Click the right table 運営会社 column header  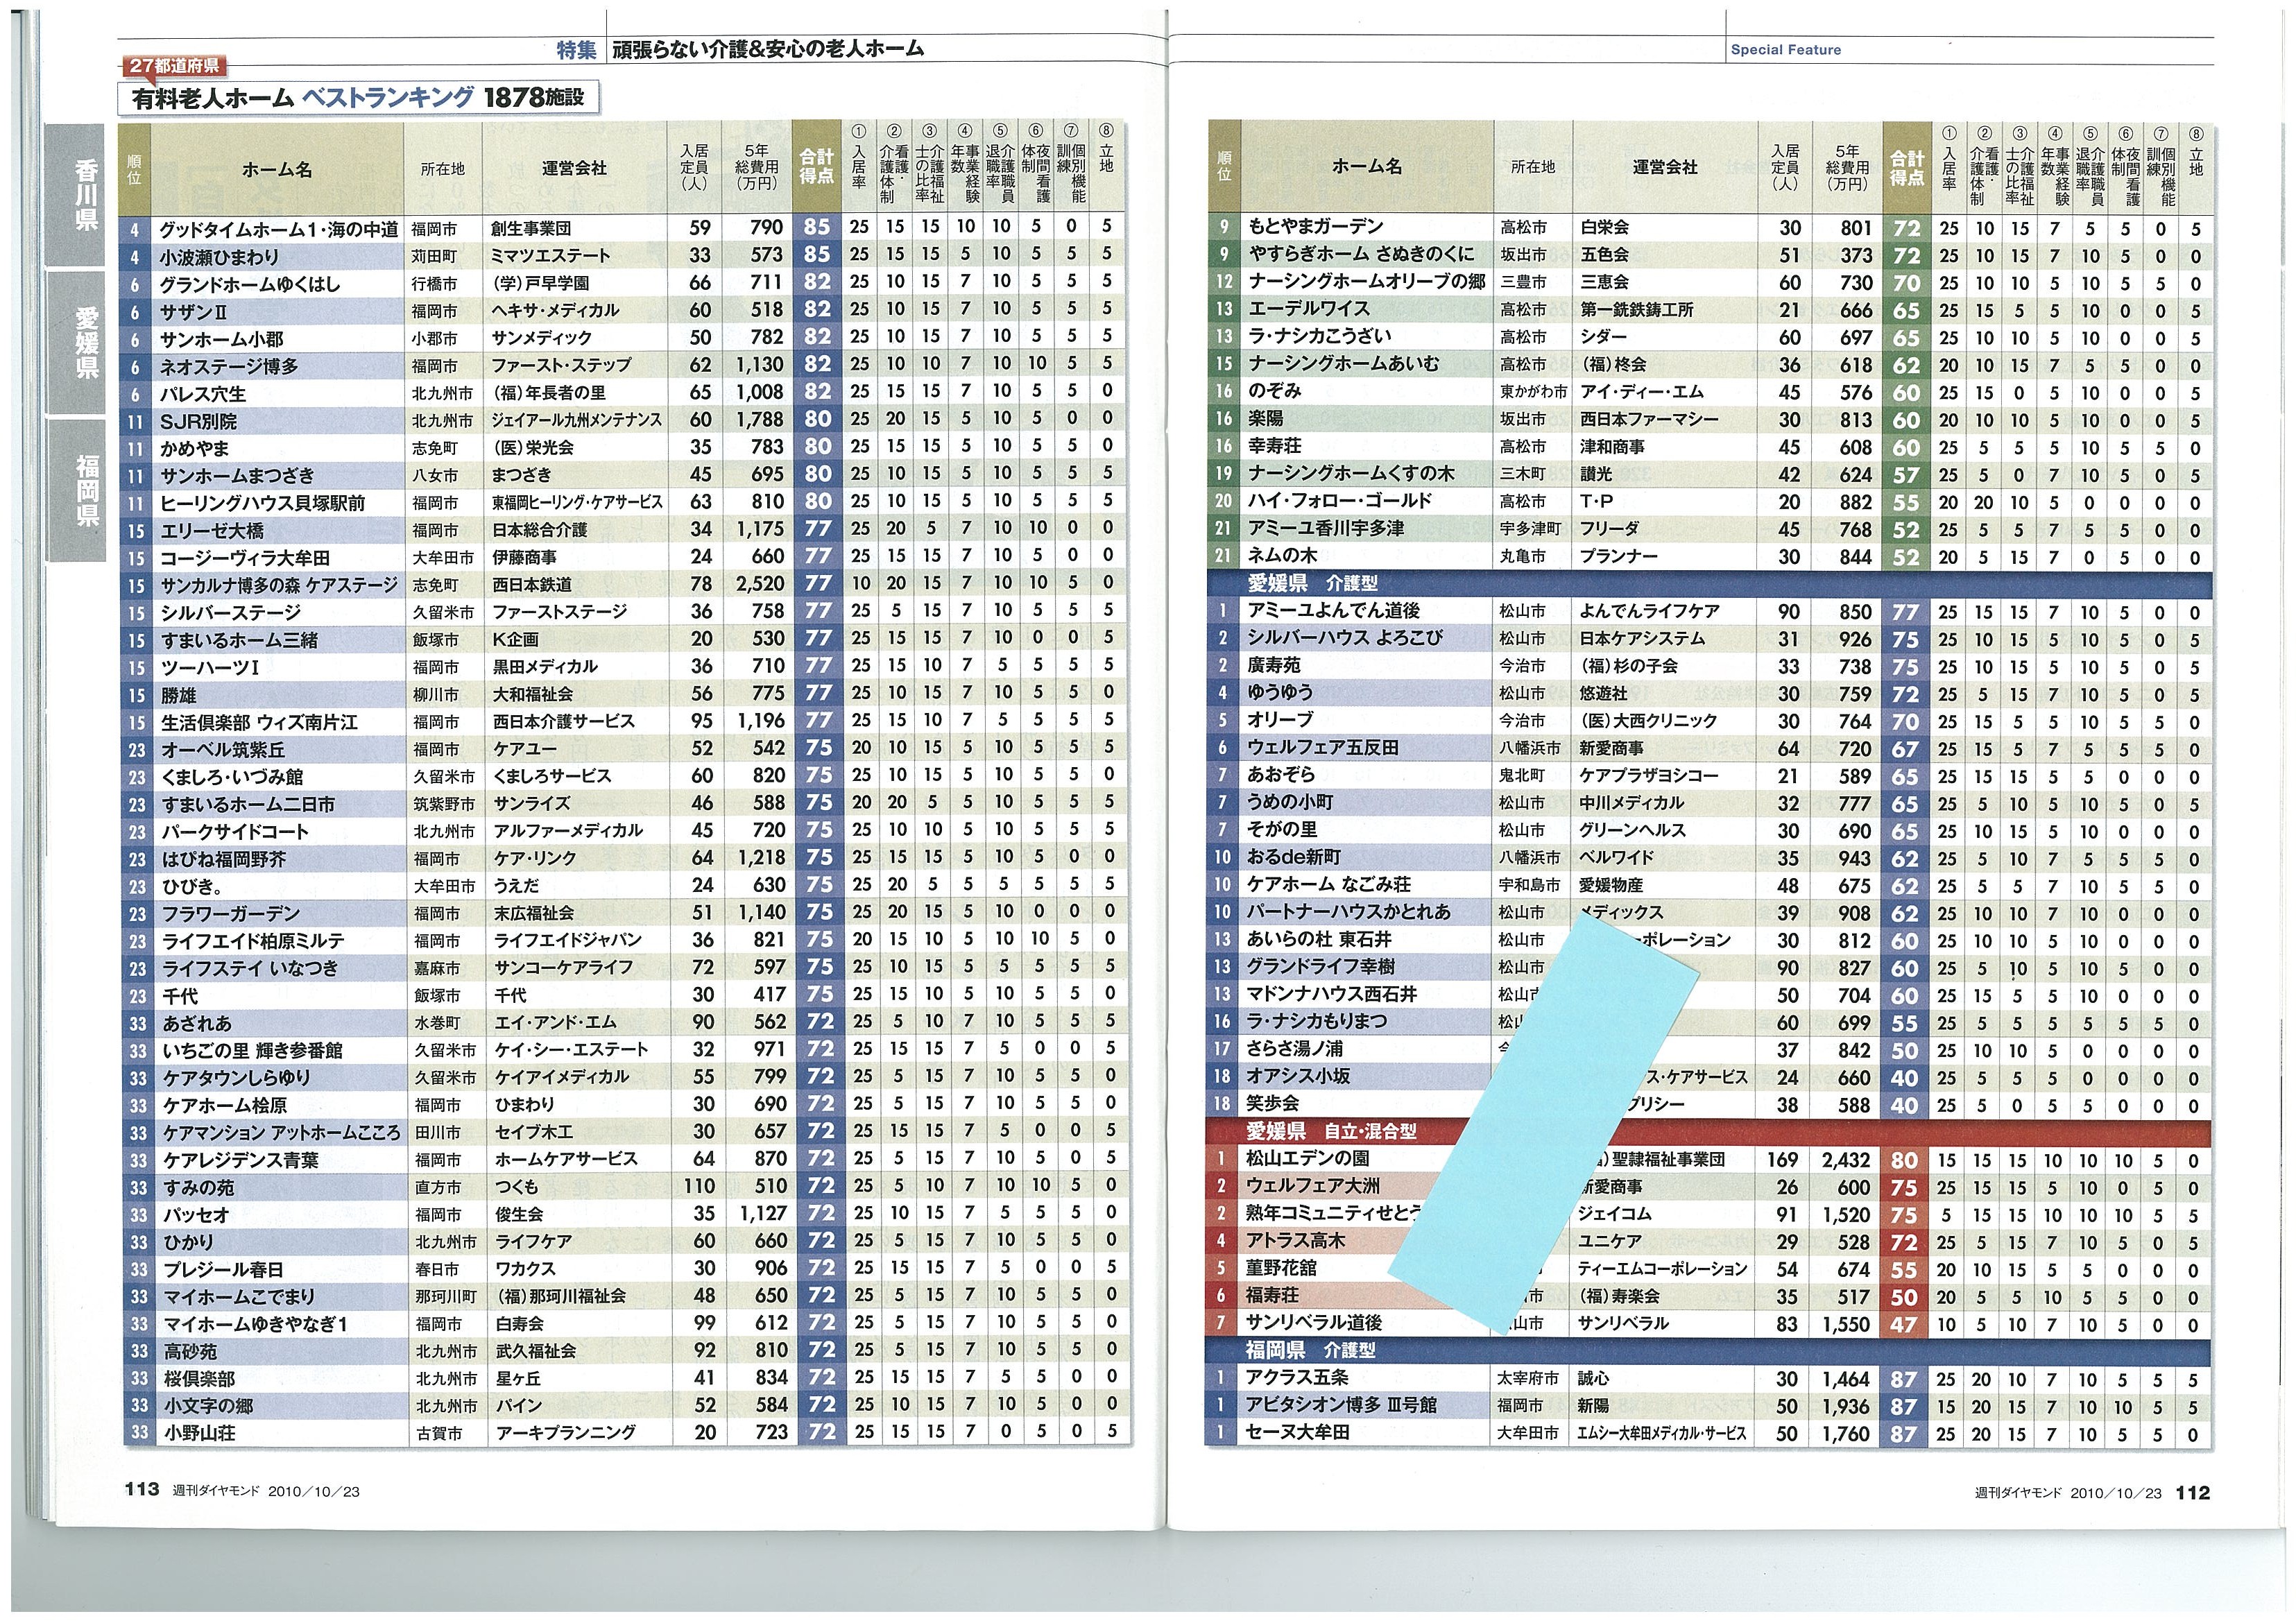point(1664,167)
